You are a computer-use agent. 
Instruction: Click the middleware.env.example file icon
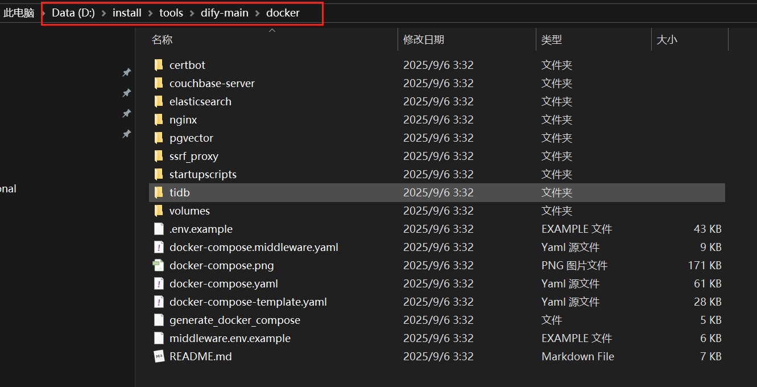click(159, 338)
